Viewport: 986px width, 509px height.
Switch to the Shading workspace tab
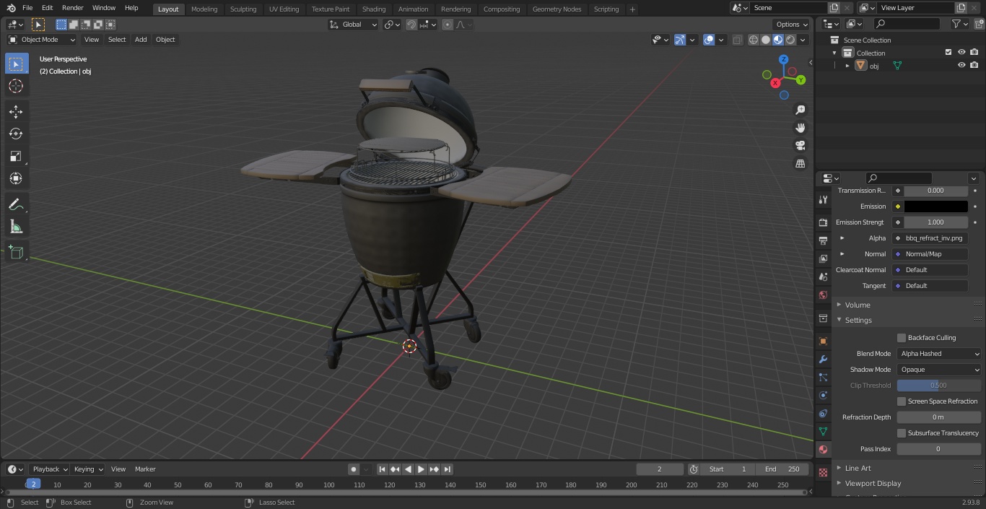point(374,9)
